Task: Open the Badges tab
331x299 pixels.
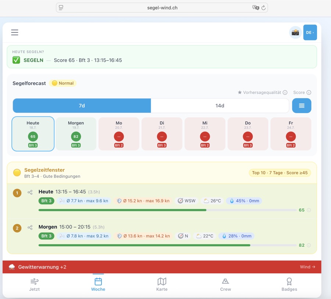Action: click(x=289, y=284)
